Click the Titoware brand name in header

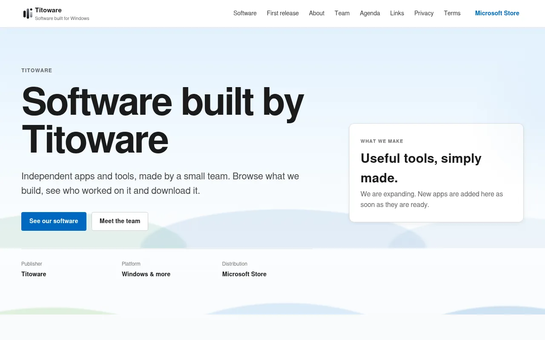point(48,10)
